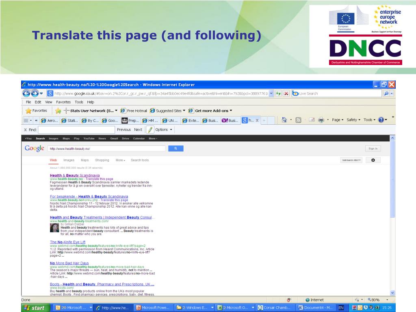Click the Add to Favorites Bar star icon
Viewport: 416px width, 312px height.
[x=58, y=110]
